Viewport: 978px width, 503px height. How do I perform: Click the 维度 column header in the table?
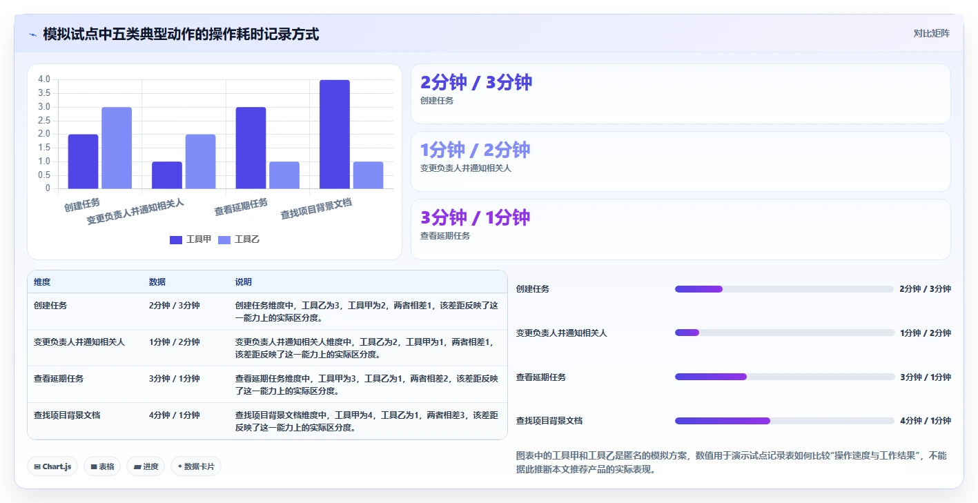pyautogui.click(x=42, y=282)
